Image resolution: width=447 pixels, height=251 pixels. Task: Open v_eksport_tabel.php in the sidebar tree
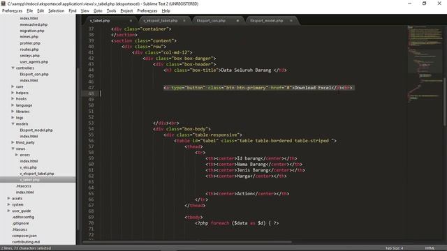(x=37, y=174)
